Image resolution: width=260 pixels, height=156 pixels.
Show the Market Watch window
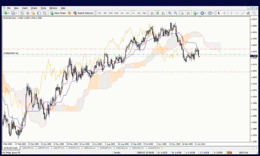22,13
